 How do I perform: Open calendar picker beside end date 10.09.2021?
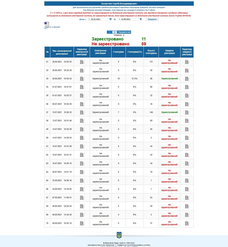(141, 19)
